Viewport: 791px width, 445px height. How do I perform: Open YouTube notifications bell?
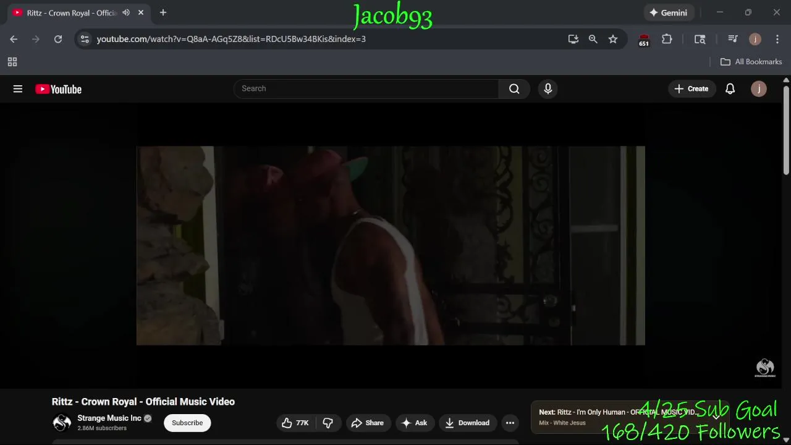730,89
